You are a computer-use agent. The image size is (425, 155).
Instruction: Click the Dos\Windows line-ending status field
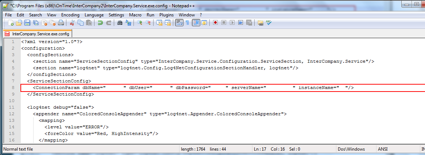[351, 149]
